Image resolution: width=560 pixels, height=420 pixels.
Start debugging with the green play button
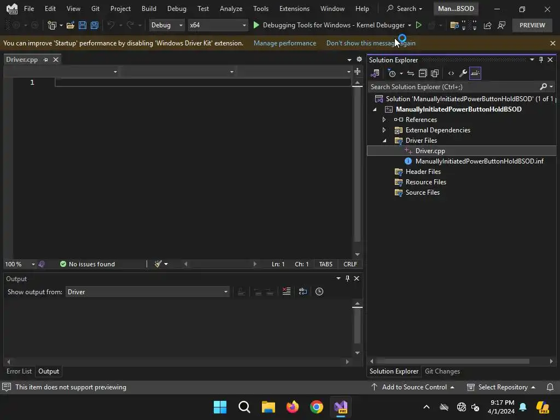click(x=256, y=25)
